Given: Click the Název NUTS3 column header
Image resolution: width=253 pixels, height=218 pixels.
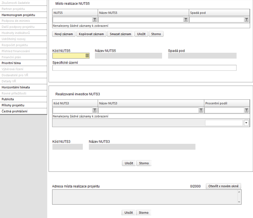Looking at the screenshot, I should [151, 103].
